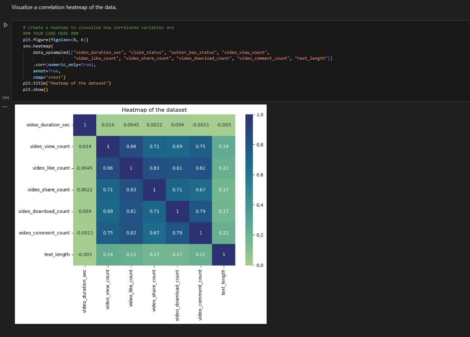470x337 pixels.
Task: Click the cell execution count [26]
Action: [5, 97]
